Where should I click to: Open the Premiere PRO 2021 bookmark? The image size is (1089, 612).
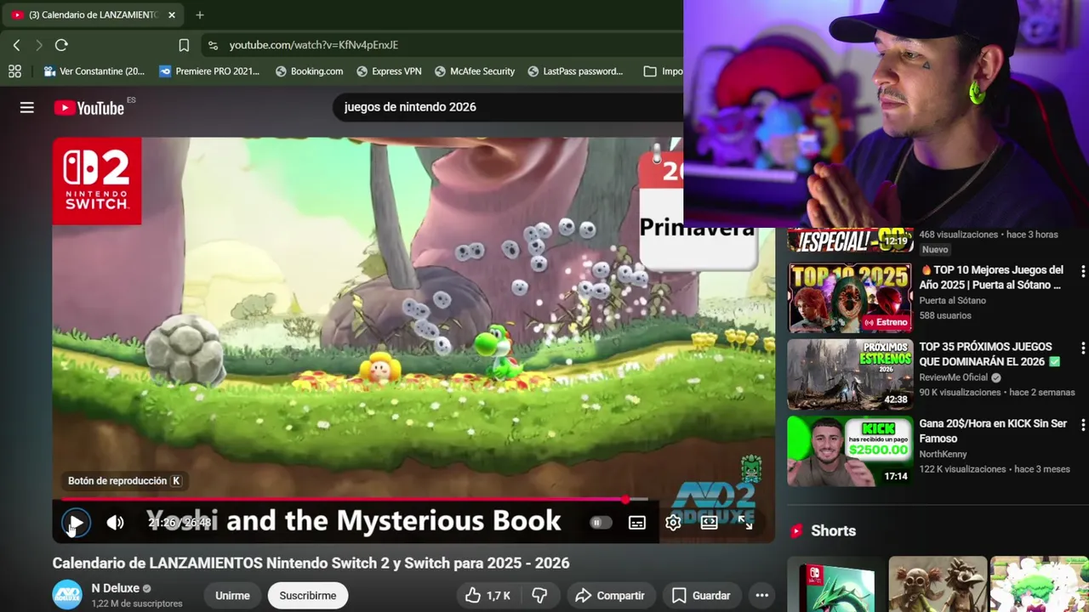pos(209,71)
